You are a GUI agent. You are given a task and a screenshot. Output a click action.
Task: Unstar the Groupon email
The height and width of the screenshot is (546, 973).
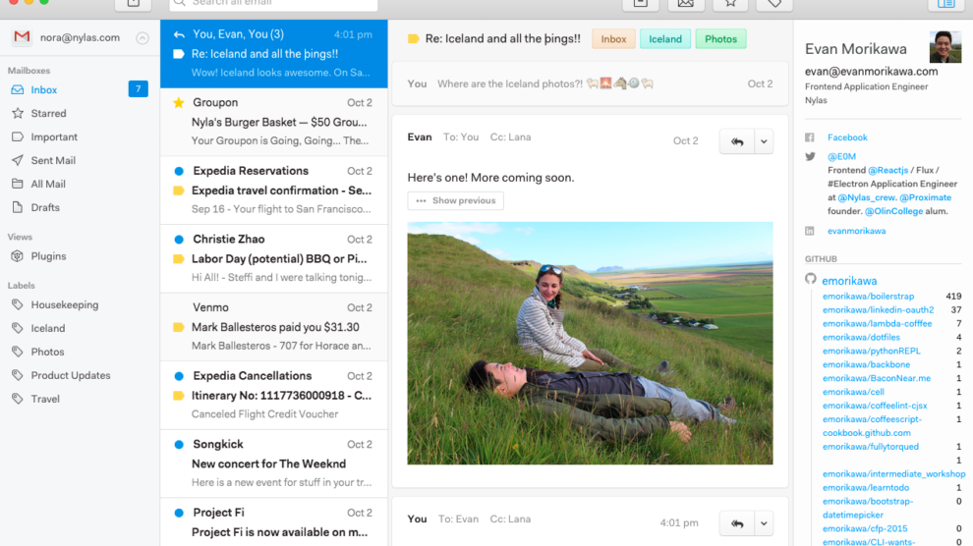pyautogui.click(x=178, y=102)
